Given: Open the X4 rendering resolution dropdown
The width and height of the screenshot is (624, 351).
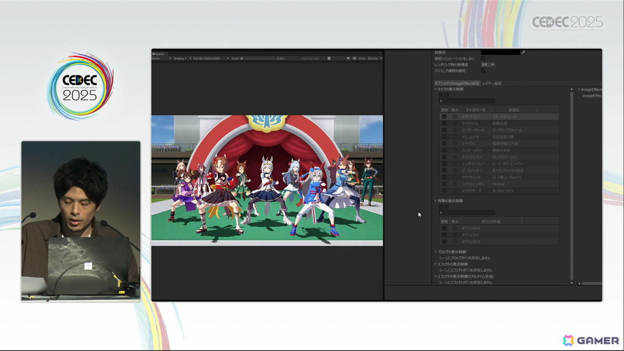Looking at the screenshot, I should (488, 64).
